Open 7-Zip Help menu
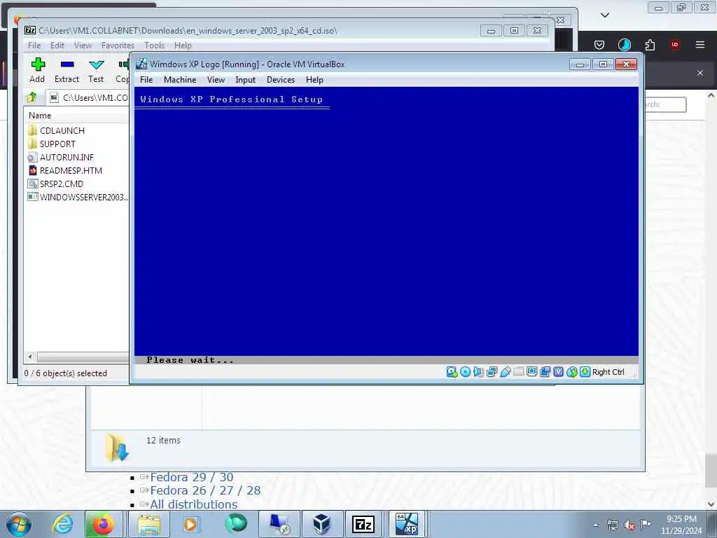 click(183, 46)
